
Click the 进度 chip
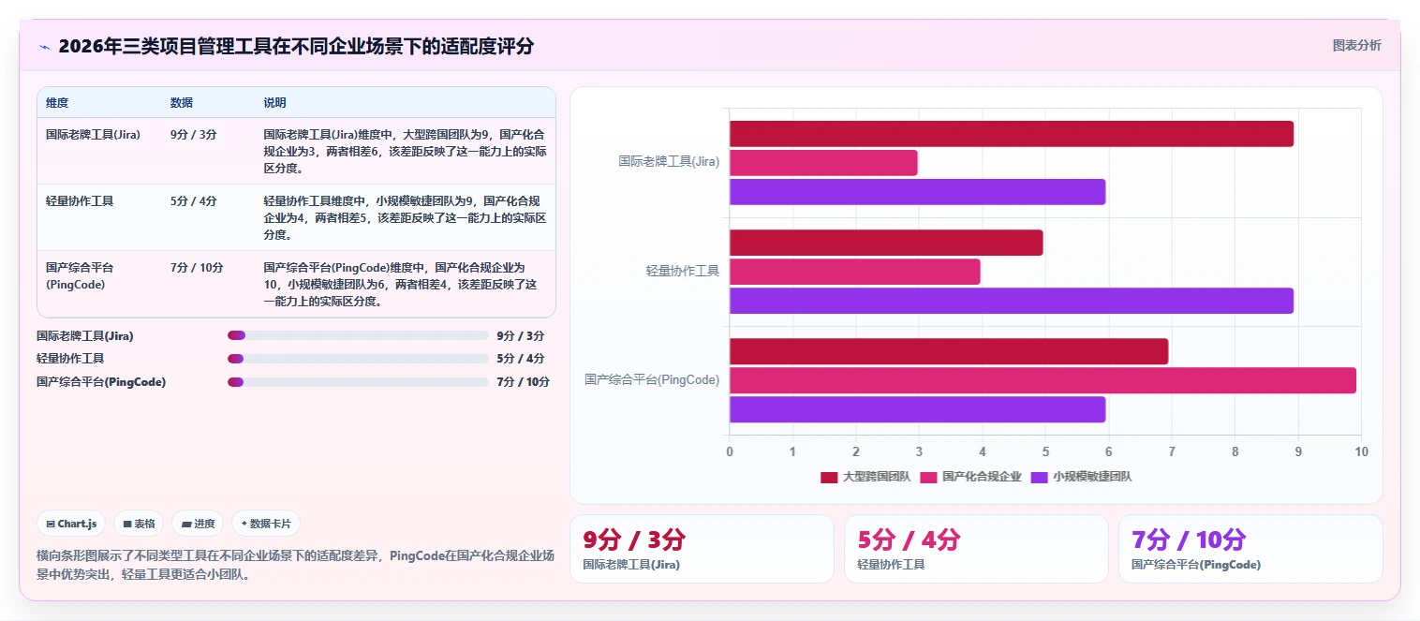(x=198, y=524)
